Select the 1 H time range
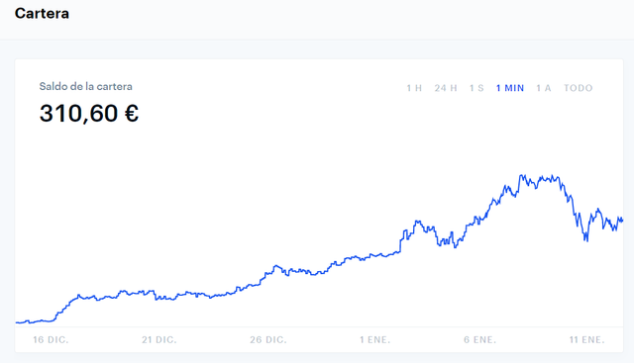Viewport: 634px width, 363px height. (414, 88)
